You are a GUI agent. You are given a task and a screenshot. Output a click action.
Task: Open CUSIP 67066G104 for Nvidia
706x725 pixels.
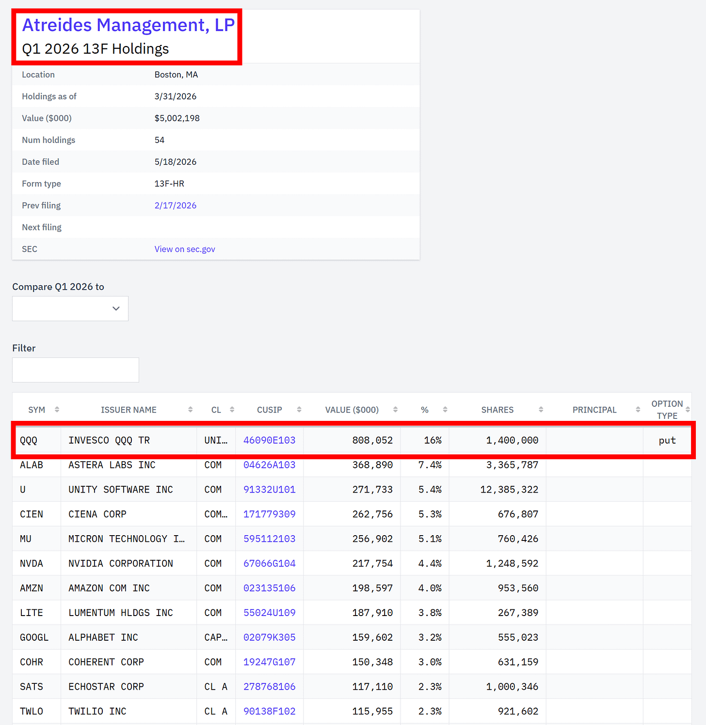(x=270, y=564)
